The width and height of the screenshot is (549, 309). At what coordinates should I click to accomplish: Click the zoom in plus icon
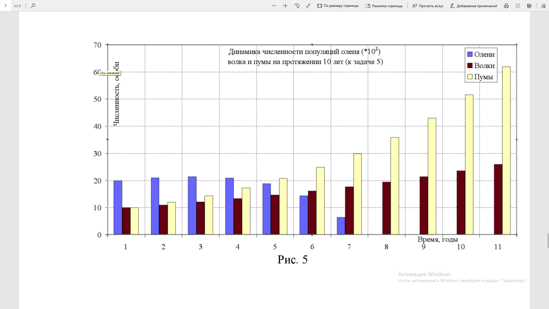point(285,6)
